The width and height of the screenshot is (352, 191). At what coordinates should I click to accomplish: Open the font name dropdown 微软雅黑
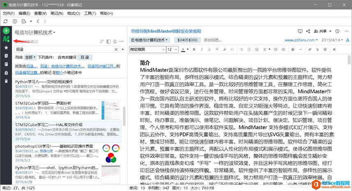(147, 49)
